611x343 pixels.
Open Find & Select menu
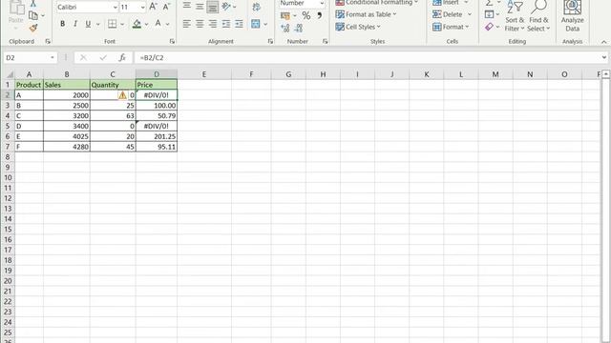[x=538, y=17]
